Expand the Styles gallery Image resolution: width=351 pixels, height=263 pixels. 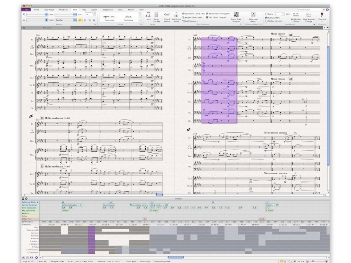click(x=140, y=21)
